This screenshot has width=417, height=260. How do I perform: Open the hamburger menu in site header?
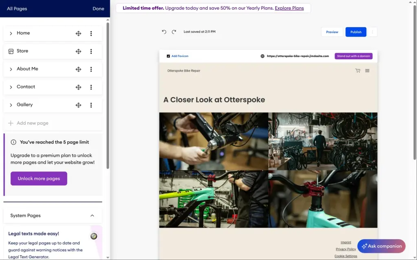pos(367,71)
